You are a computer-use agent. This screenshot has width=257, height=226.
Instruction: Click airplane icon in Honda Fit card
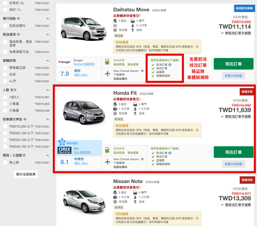(x=108, y=161)
